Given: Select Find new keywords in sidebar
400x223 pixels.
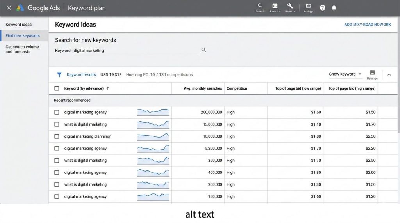Looking at the screenshot, I should (24, 35).
